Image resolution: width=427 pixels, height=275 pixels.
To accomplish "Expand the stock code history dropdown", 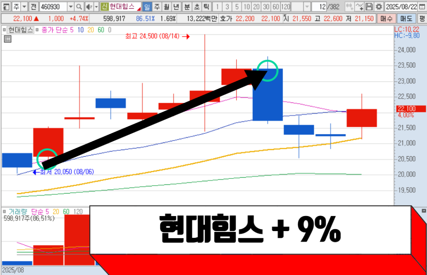I will point(70,7).
